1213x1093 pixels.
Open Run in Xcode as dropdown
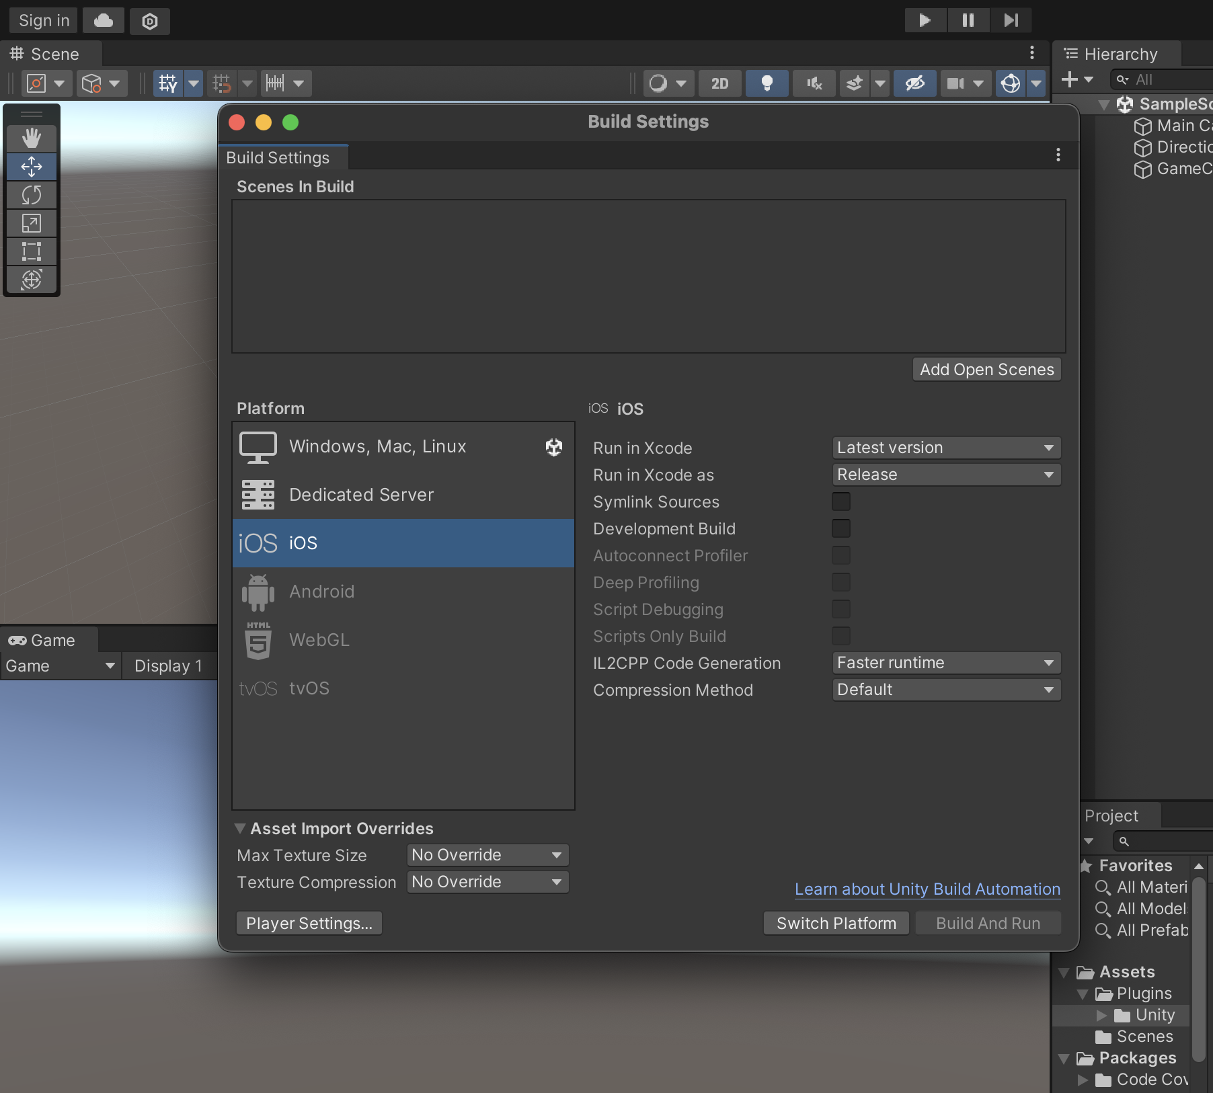coord(945,475)
